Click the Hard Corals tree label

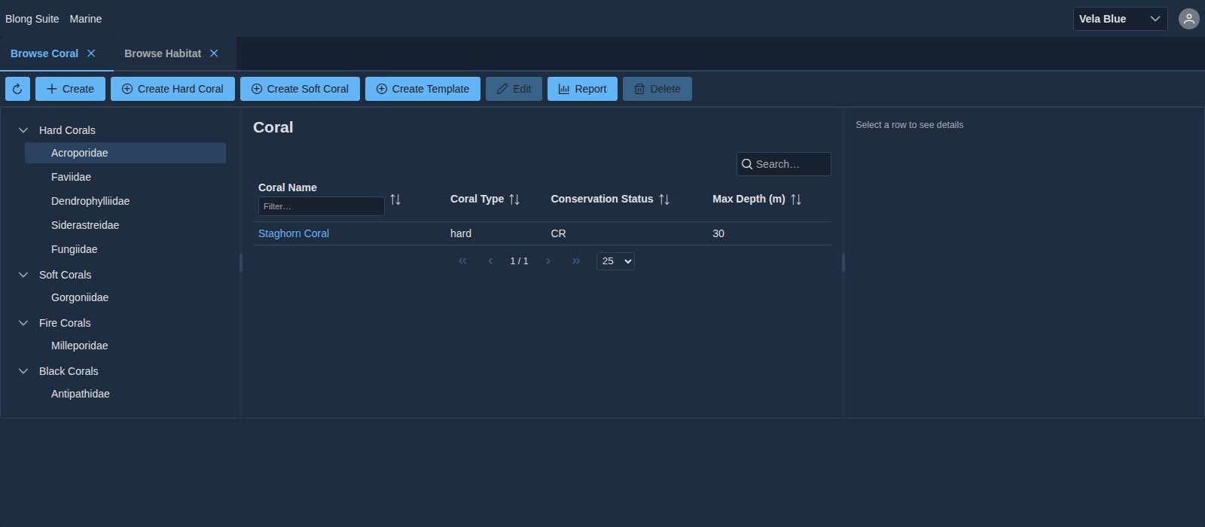67,130
